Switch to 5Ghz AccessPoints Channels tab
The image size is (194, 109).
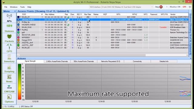tap(84, 61)
